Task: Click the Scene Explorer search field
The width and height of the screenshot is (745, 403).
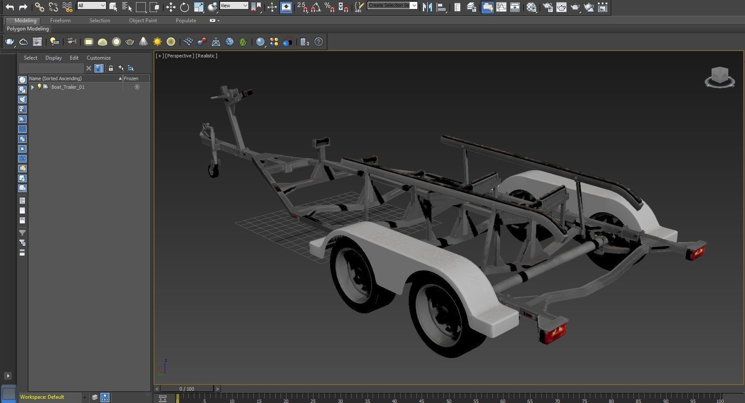Action: coord(51,68)
